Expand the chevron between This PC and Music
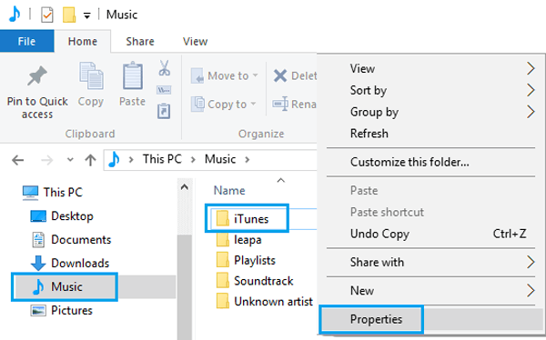Viewport: 546px width, 340px height. pyautogui.click(x=193, y=160)
